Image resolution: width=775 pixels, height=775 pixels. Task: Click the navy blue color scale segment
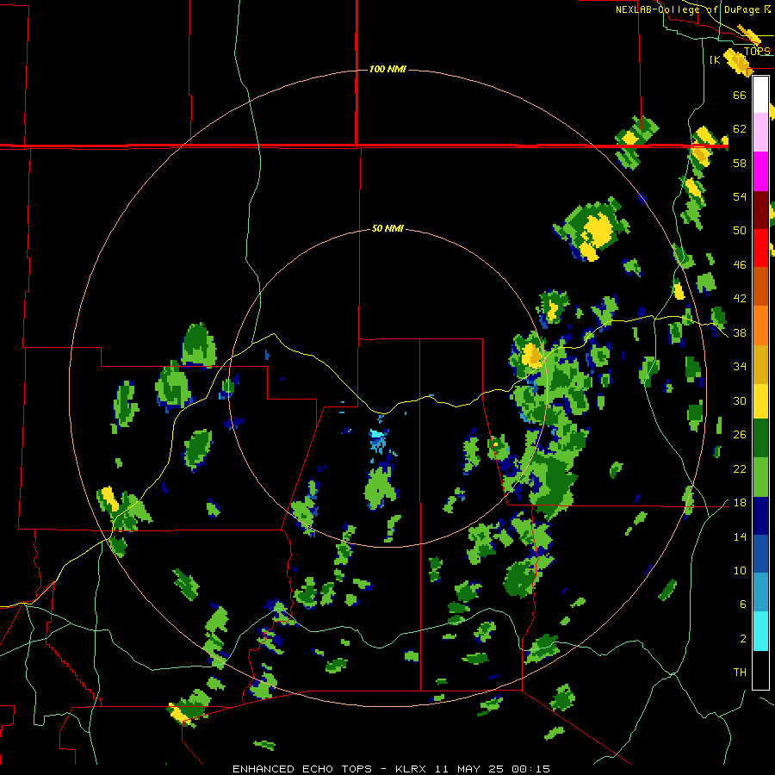760,516
